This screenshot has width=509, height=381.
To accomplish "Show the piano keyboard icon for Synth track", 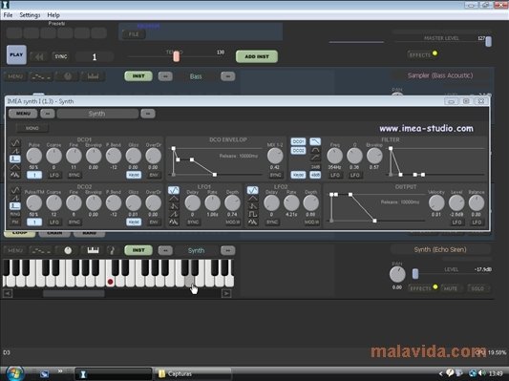I will tap(93, 250).
